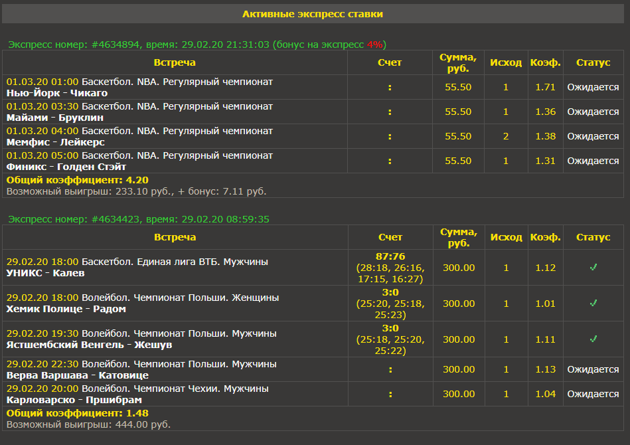Click green checkmark for УНИКС – Калев

[593, 268]
